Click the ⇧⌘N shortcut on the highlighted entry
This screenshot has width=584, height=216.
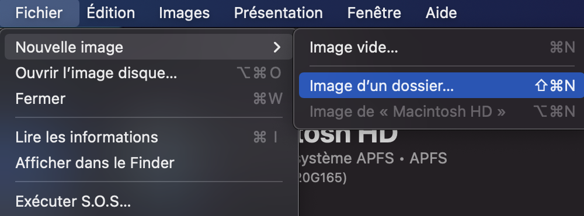tap(555, 86)
